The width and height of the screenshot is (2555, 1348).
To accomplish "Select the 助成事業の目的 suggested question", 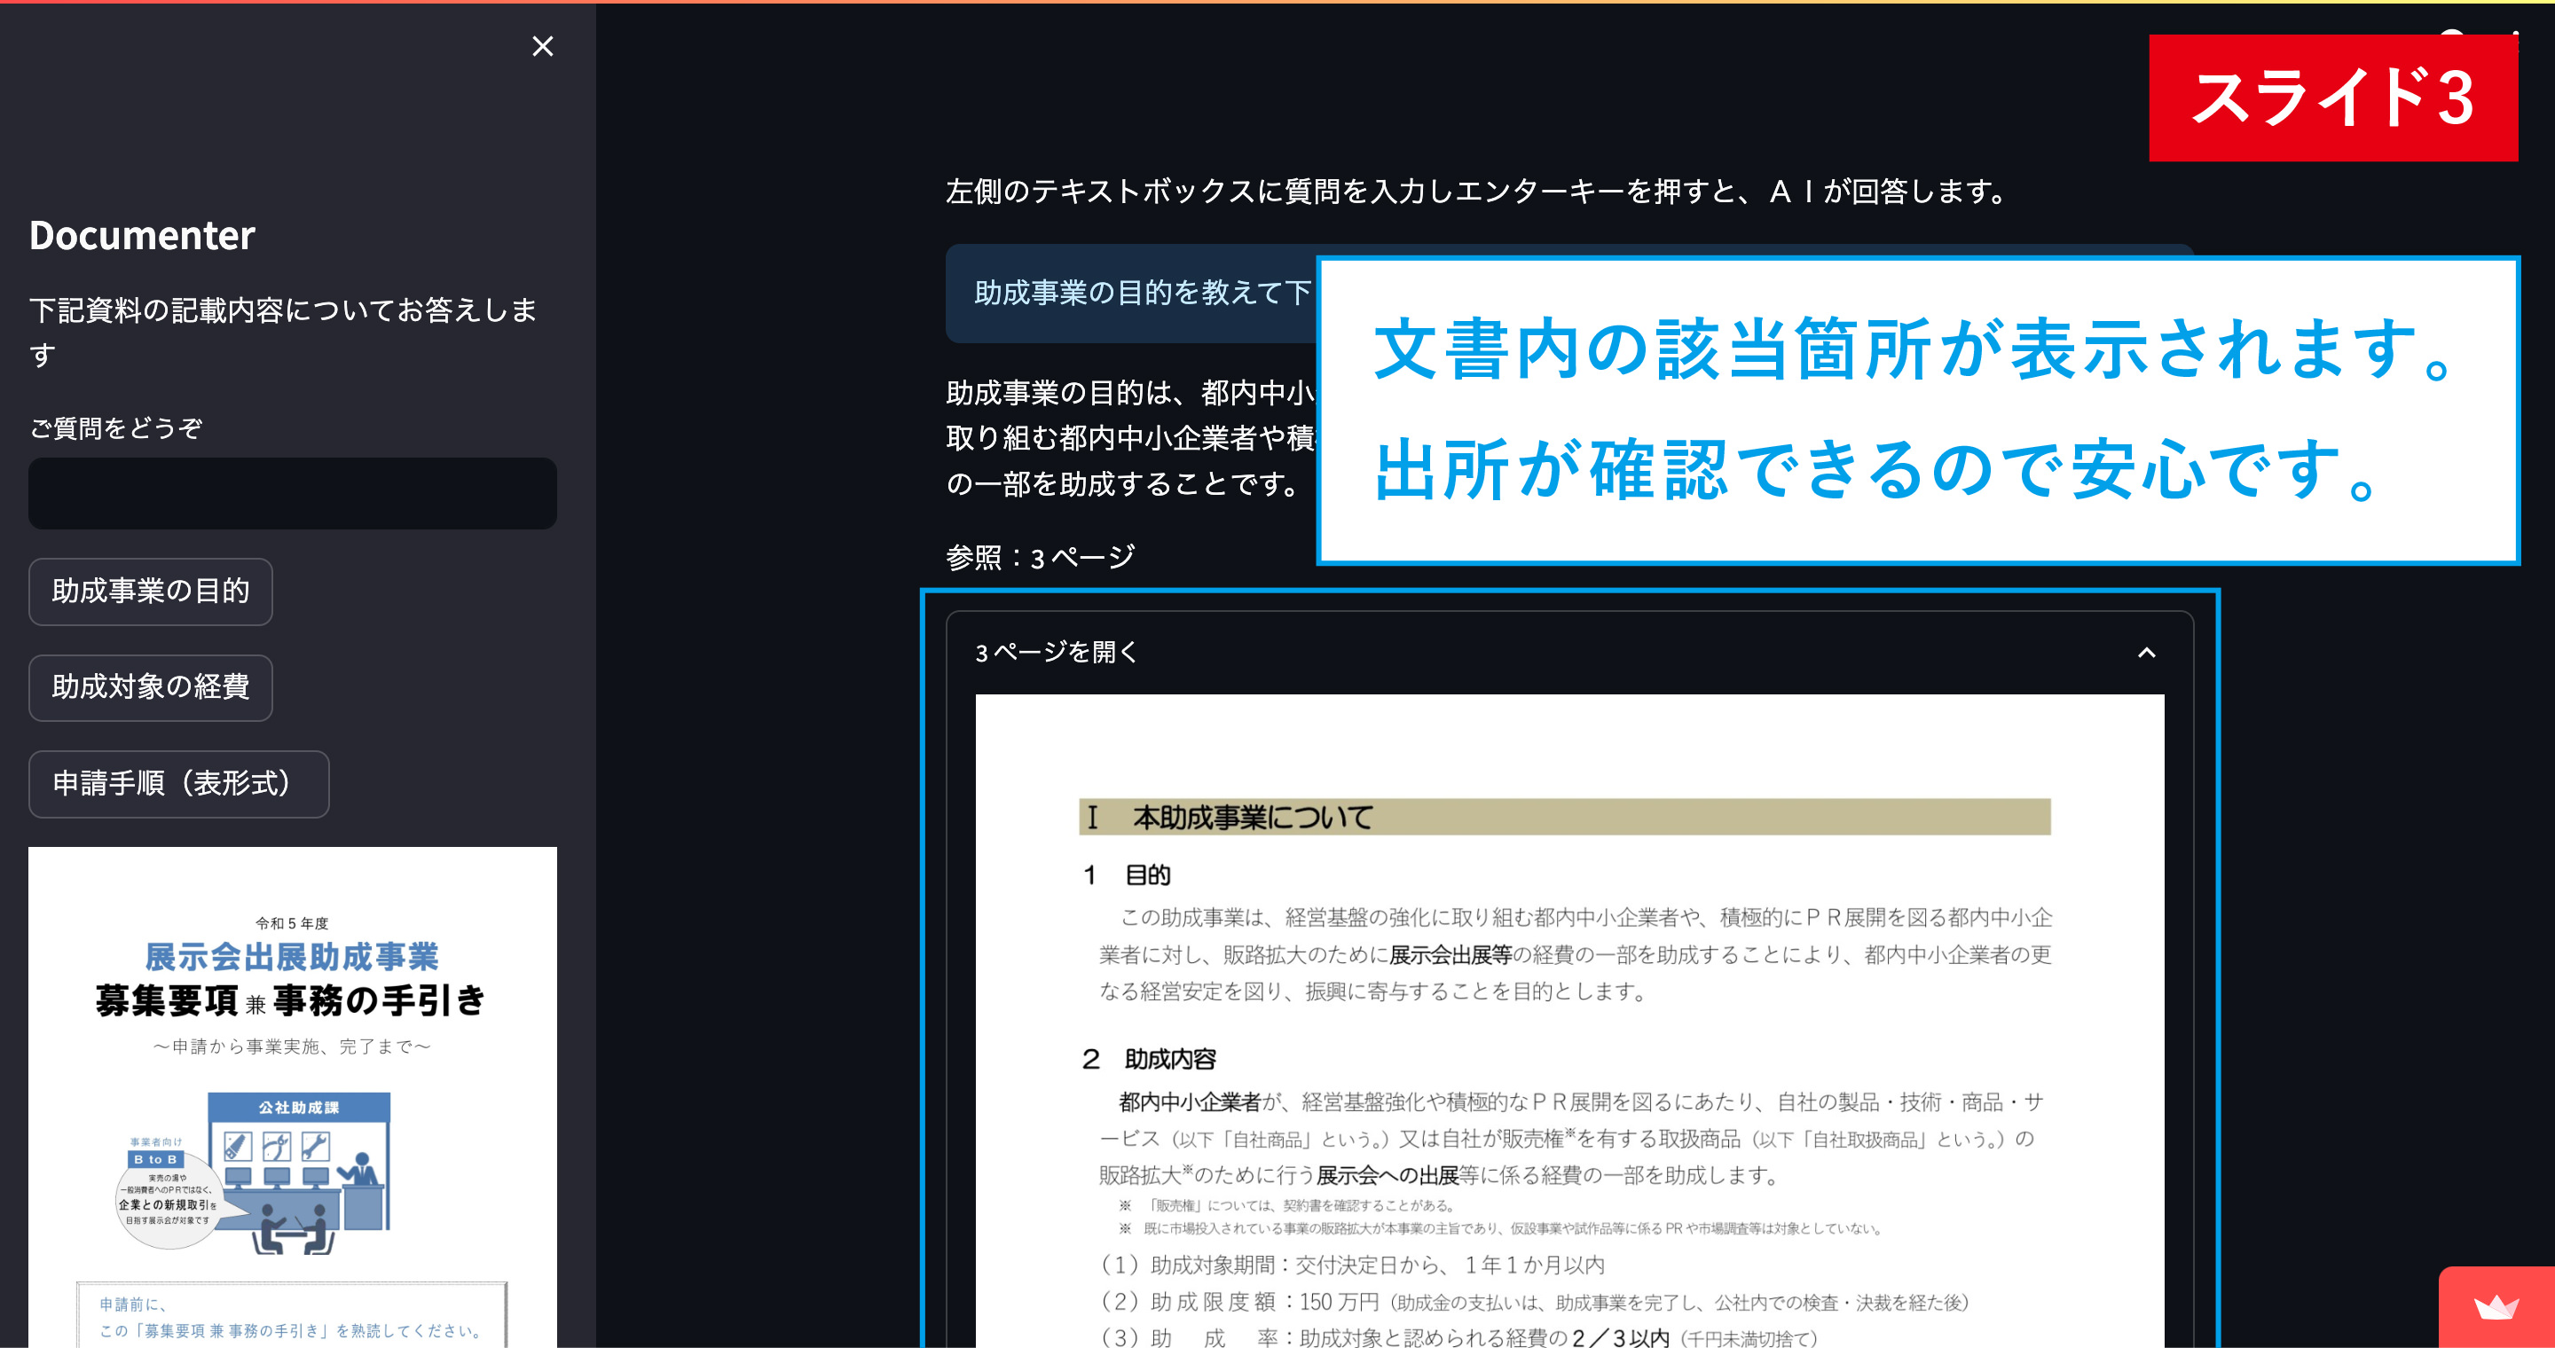I will click(150, 592).
